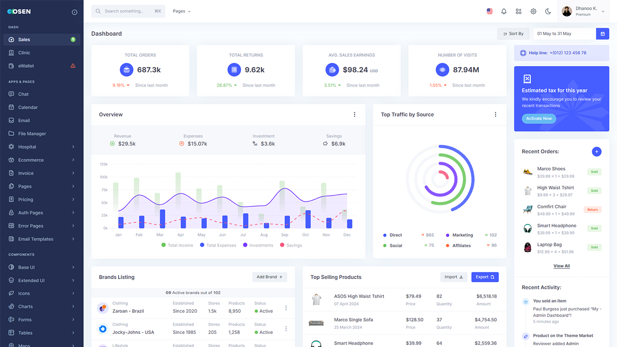Click the plus icon next to Recent Orders
This screenshot has width=617, height=347.
(597, 151)
